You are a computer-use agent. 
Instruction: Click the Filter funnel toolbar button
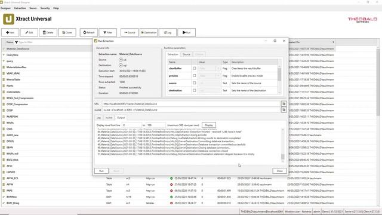tap(107, 32)
